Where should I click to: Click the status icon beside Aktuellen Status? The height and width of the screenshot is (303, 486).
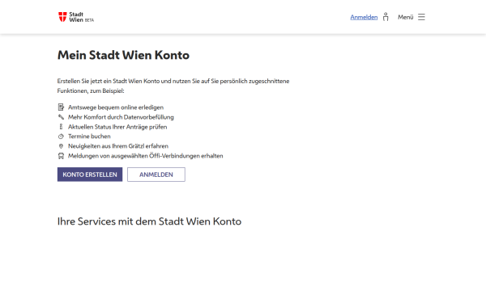pos(61,127)
